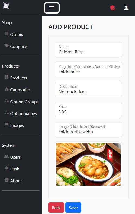Click the chicken rice preview image
135x214 pixels.
(88, 164)
